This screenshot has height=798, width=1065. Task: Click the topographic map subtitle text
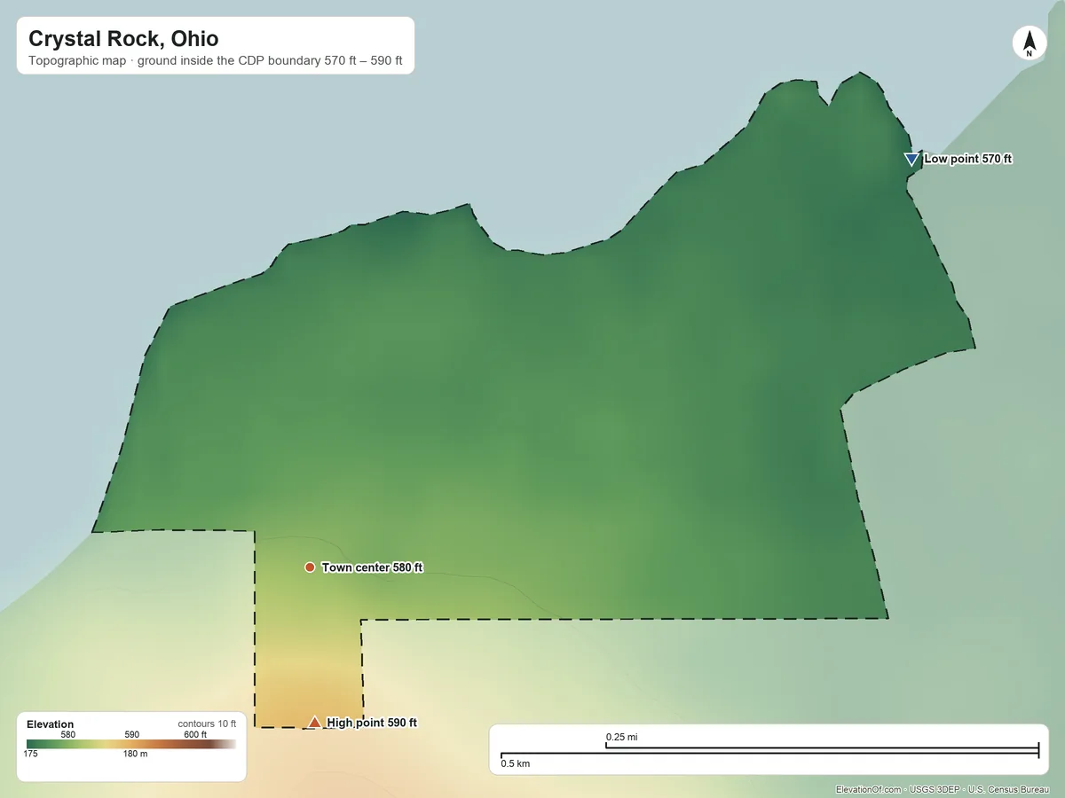[x=216, y=62]
